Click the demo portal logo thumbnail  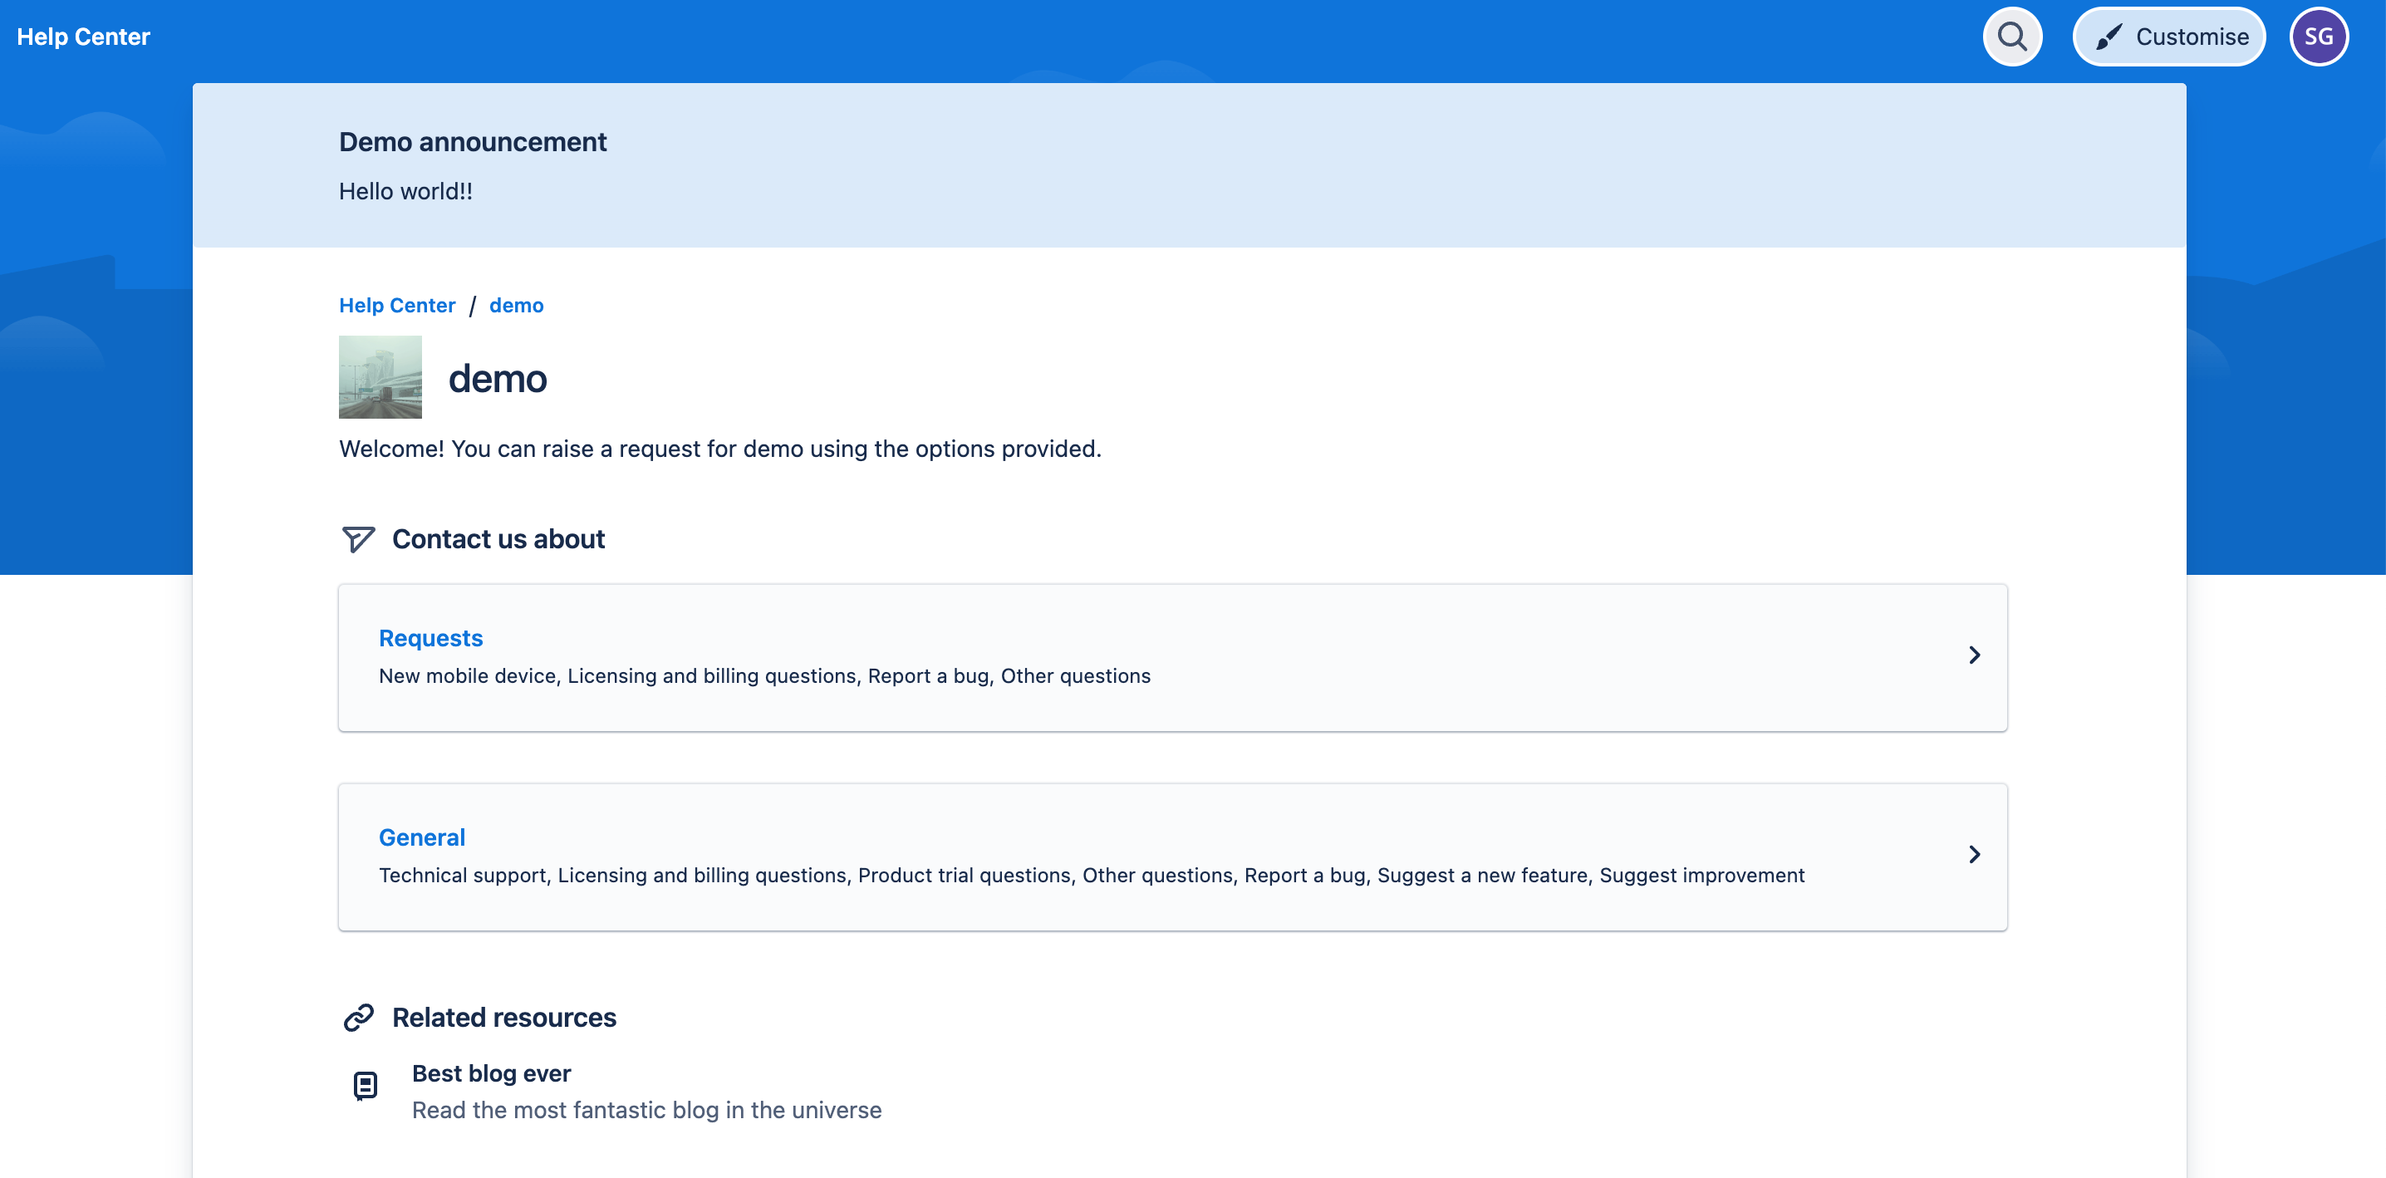380,377
